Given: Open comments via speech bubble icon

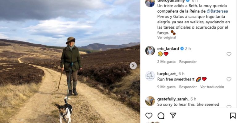Looking at the screenshot, I should (161, 116).
